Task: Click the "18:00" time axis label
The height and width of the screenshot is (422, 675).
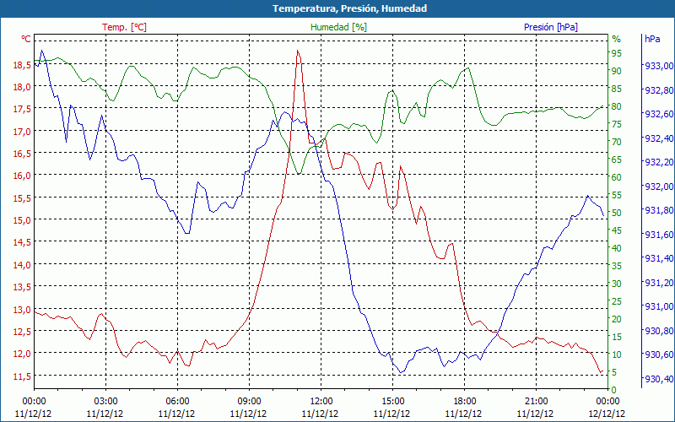Action: pyautogui.click(x=464, y=402)
